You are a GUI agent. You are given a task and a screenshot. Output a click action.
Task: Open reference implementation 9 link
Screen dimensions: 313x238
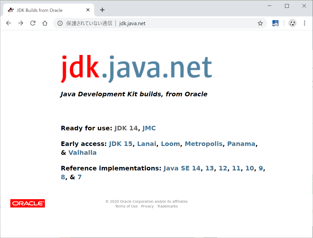(261, 168)
